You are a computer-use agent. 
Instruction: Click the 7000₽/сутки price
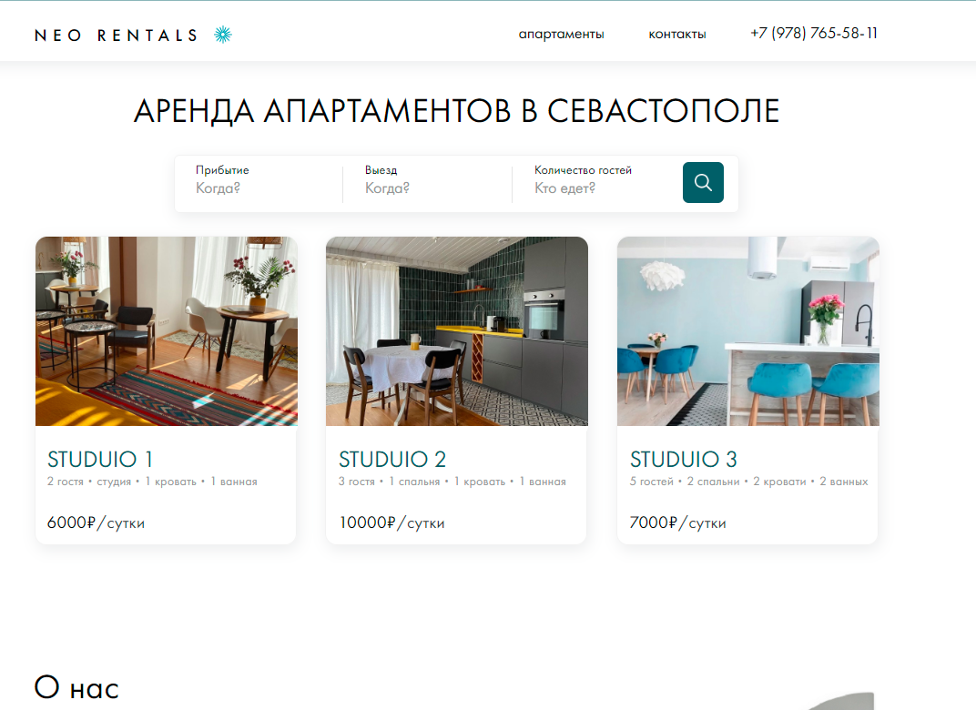(x=678, y=522)
